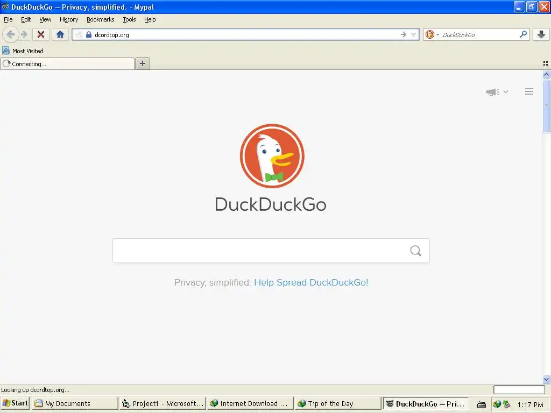Image resolution: width=551 pixels, height=413 pixels.
Task: Click the 'Looking up dcordtop.org...' status text
Action: (x=35, y=390)
